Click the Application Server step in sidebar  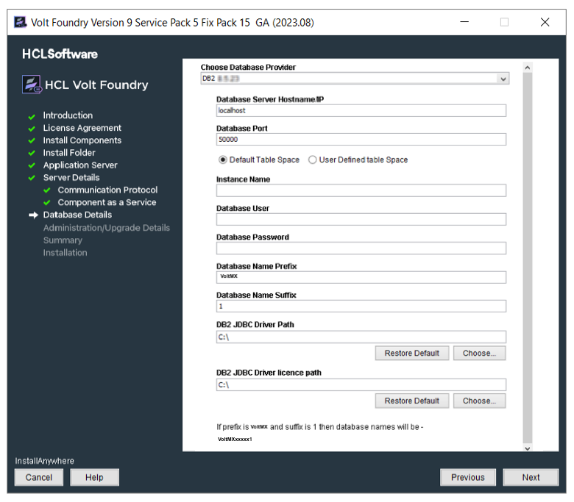[80, 165]
